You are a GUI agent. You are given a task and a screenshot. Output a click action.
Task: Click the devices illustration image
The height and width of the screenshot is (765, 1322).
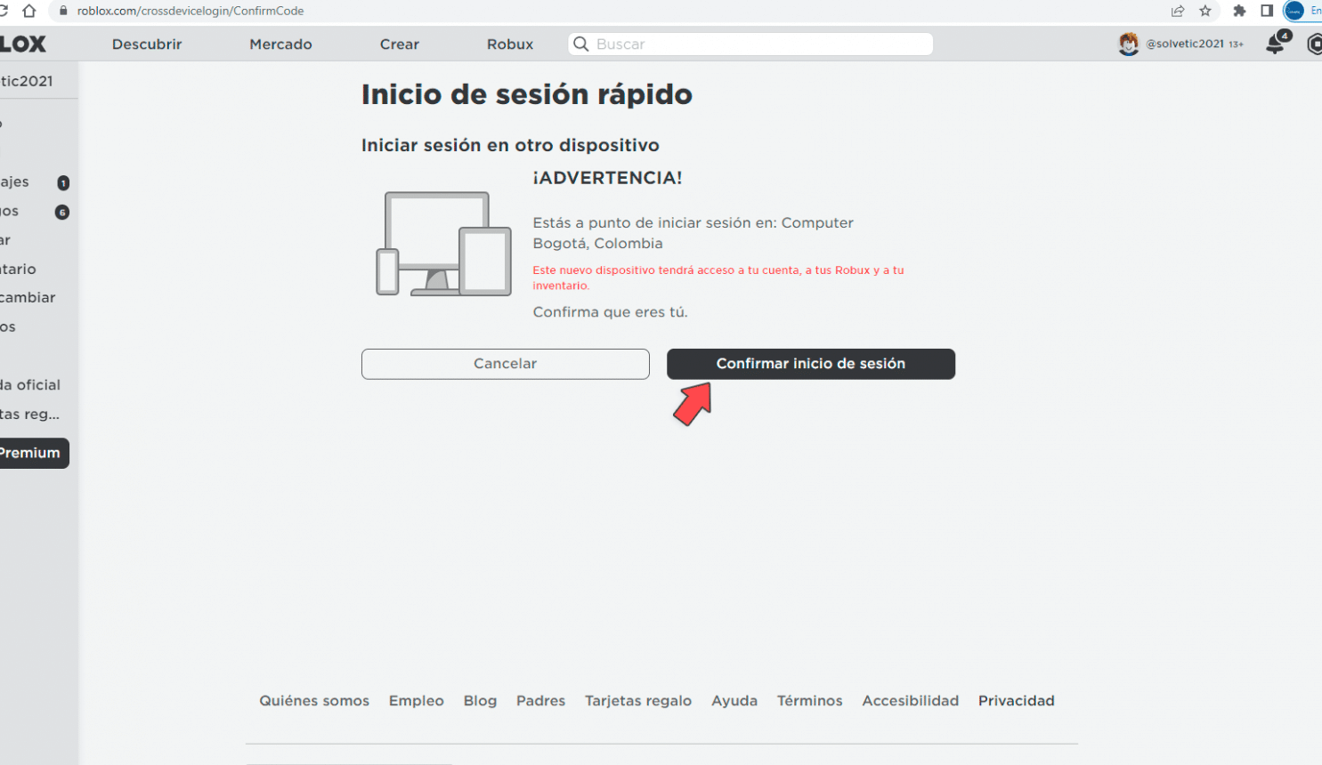(x=444, y=245)
